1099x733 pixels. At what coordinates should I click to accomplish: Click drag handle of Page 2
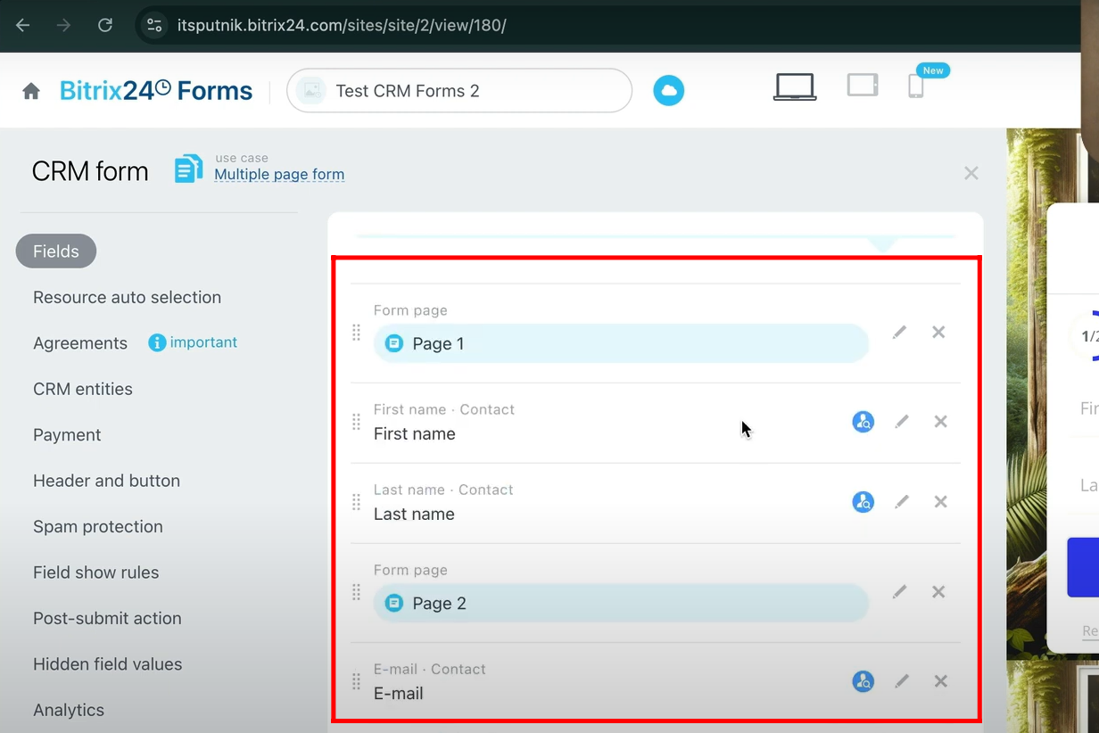point(356,592)
